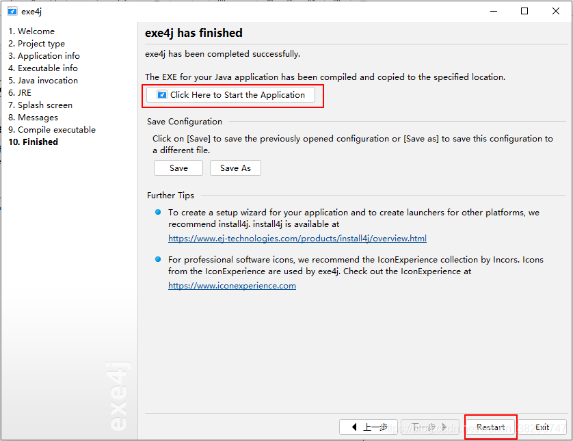573x441 pixels.
Task: Click the 'exe4j has finished' heading
Action: (x=194, y=33)
